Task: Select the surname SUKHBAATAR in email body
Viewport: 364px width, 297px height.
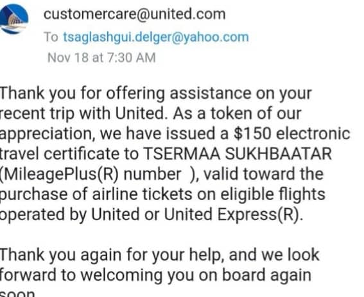Action: 279,154
